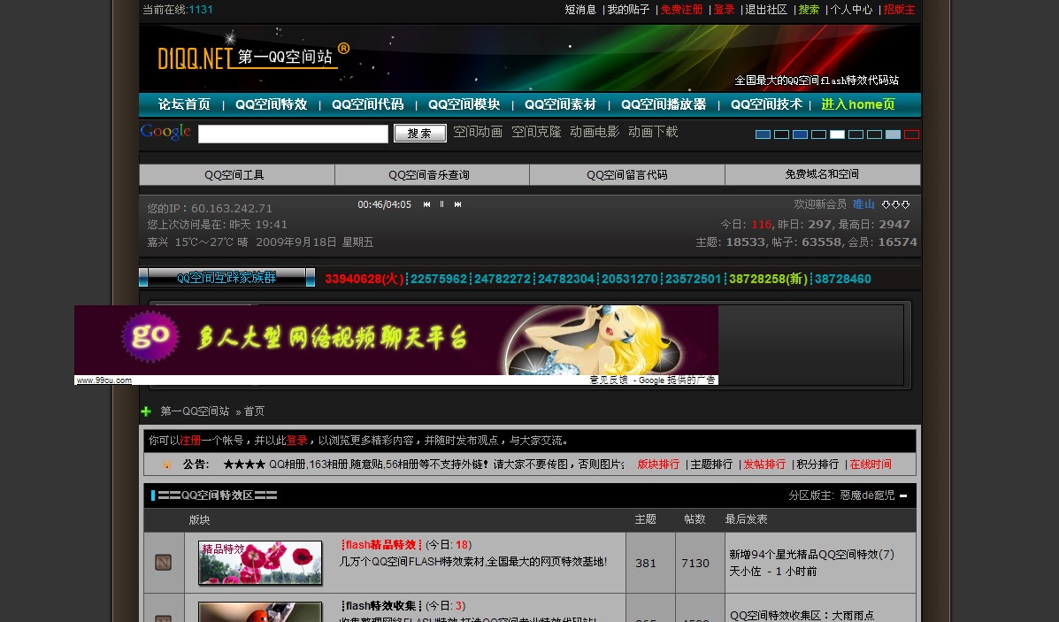Click the QQ空间互踩家族群 banner button
The height and width of the screenshot is (622, 1059).
click(226, 278)
